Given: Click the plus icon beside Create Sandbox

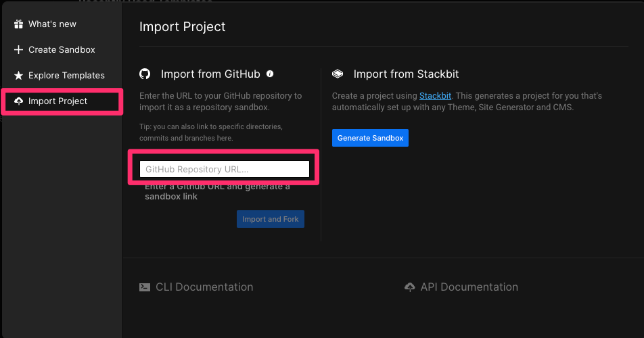Looking at the screenshot, I should (18, 49).
